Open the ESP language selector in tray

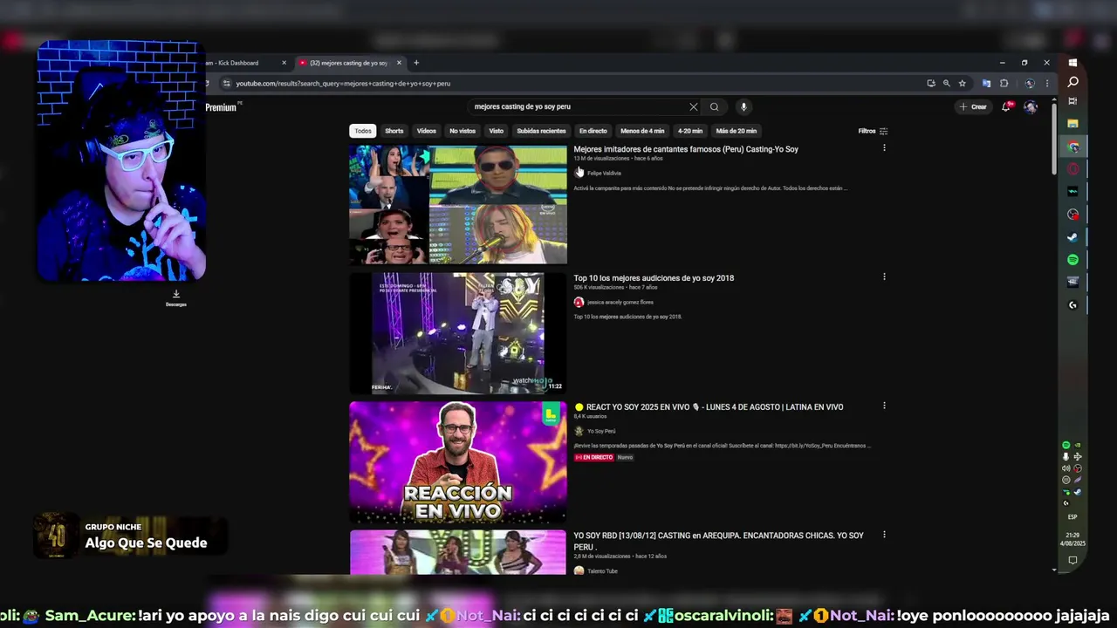point(1072,516)
